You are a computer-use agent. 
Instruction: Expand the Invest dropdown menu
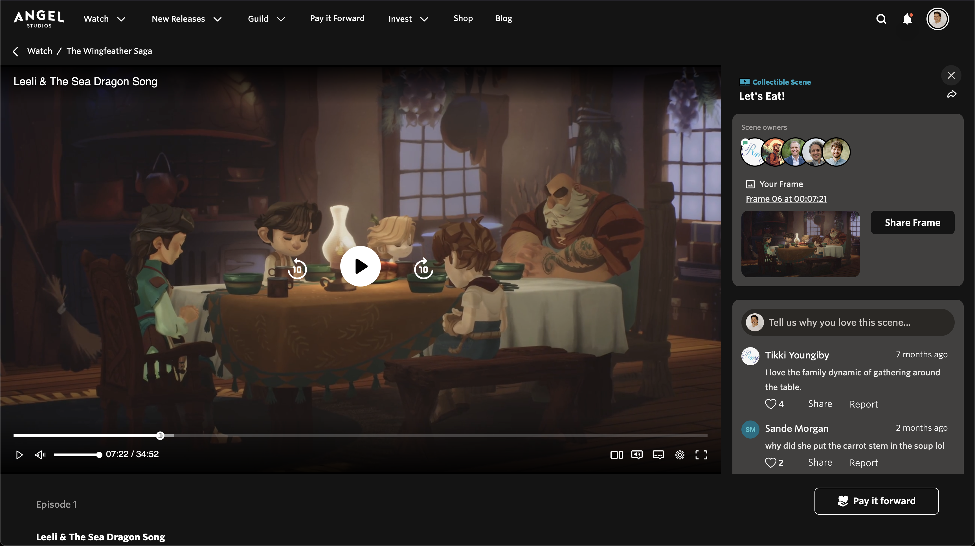click(x=409, y=19)
